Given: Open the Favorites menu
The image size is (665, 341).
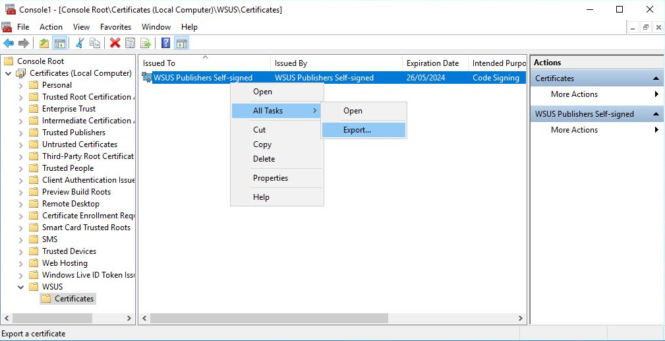Looking at the screenshot, I should [x=115, y=27].
